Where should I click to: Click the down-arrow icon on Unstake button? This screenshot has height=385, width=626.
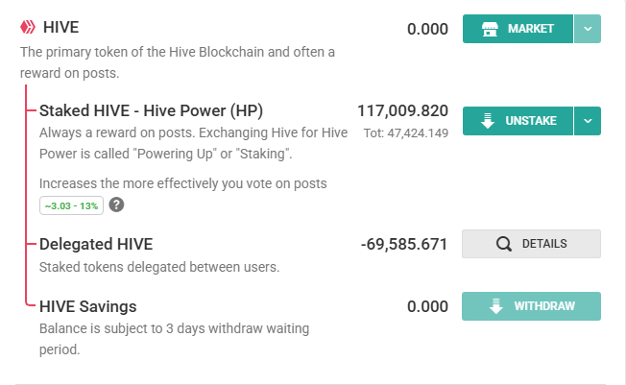click(x=488, y=121)
